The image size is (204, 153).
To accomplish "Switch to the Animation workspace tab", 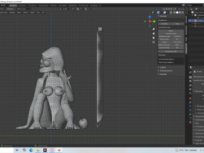I will pos(62,6).
